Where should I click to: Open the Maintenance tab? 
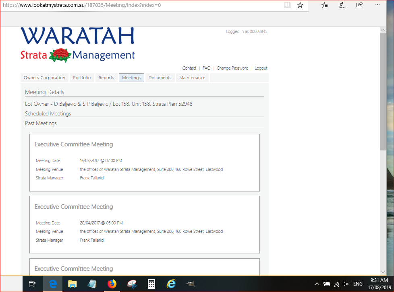(192, 78)
